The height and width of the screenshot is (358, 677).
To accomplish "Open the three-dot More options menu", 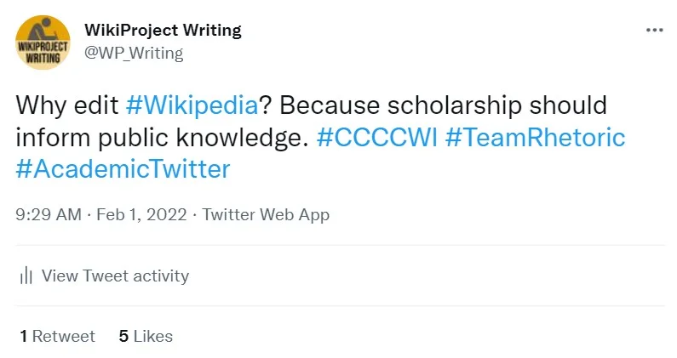I will (x=654, y=30).
